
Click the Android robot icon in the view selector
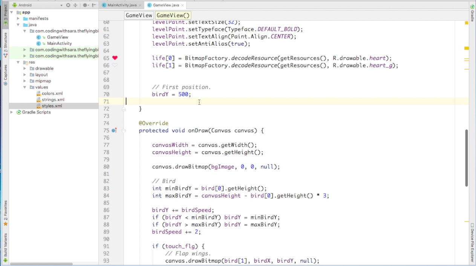(x=14, y=5)
